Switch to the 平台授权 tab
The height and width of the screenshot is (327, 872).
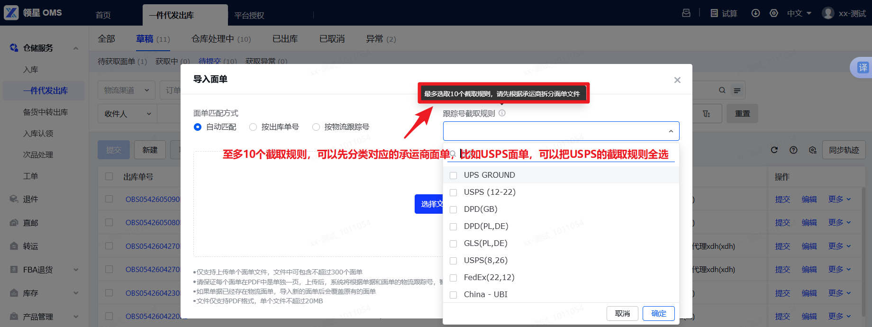tap(249, 15)
